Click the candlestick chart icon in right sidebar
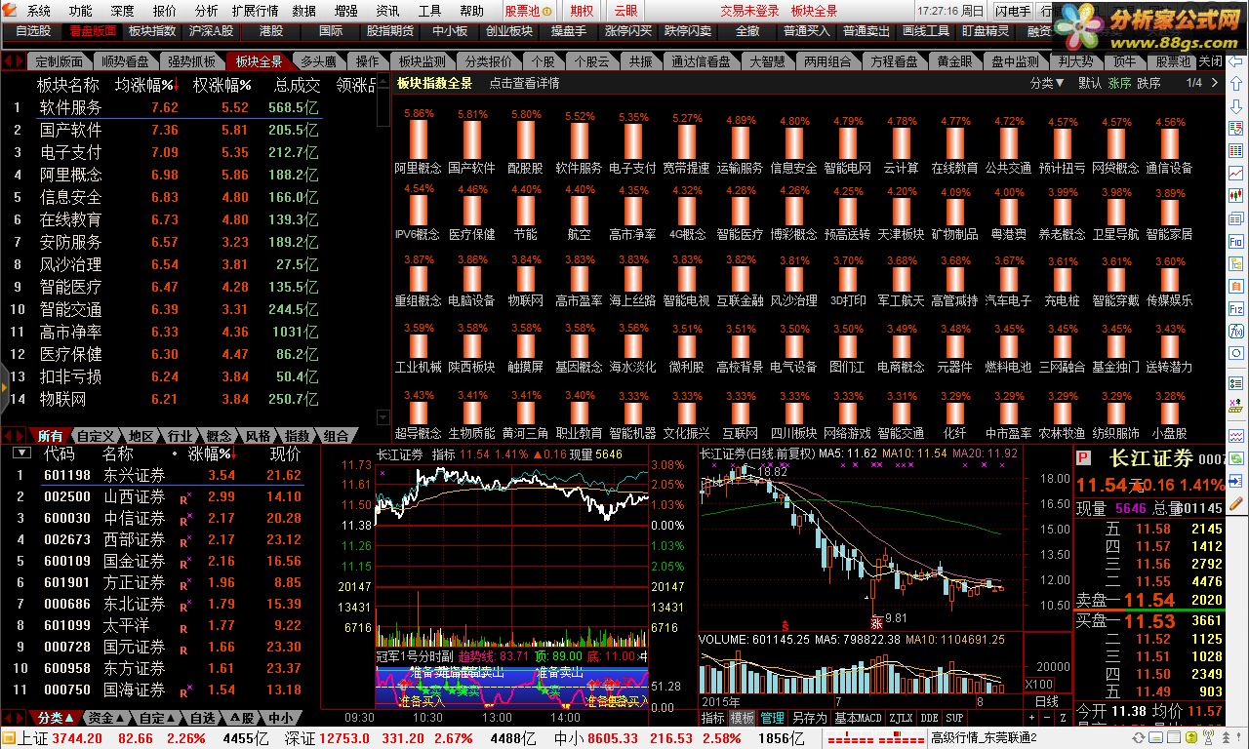Image resolution: width=1249 pixels, height=749 pixels. tap(1237, 195)
